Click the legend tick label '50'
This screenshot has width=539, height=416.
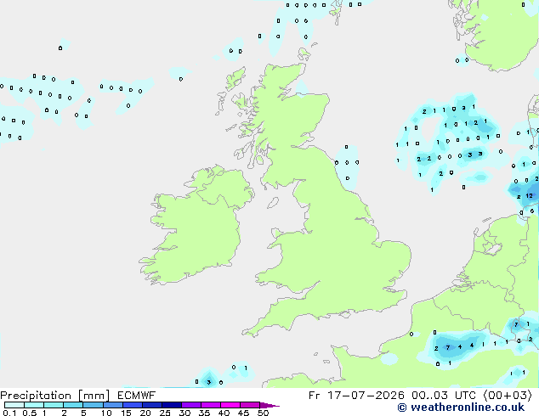coord(263,413)
